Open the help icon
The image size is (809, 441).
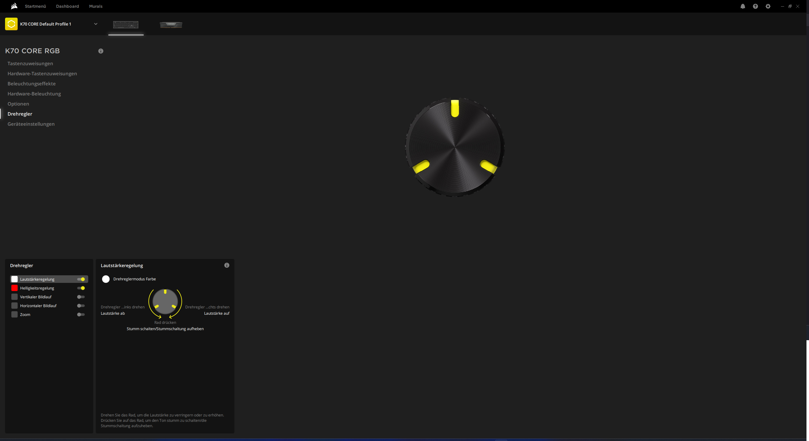755,6
